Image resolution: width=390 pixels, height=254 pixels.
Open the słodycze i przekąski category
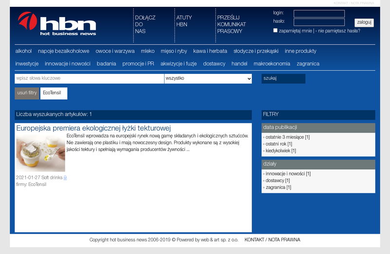pyautogui.click(x=256, y=51)
